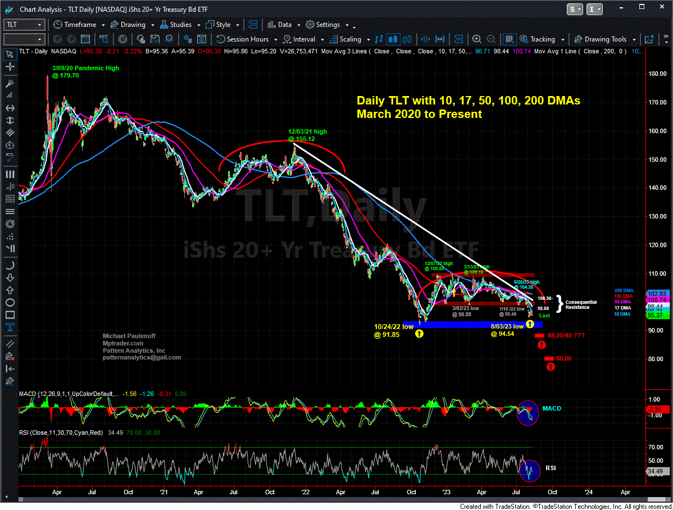673x510 pixels.
Task: Select the pointer arrow tool
Action: click(x=10, y=54)
